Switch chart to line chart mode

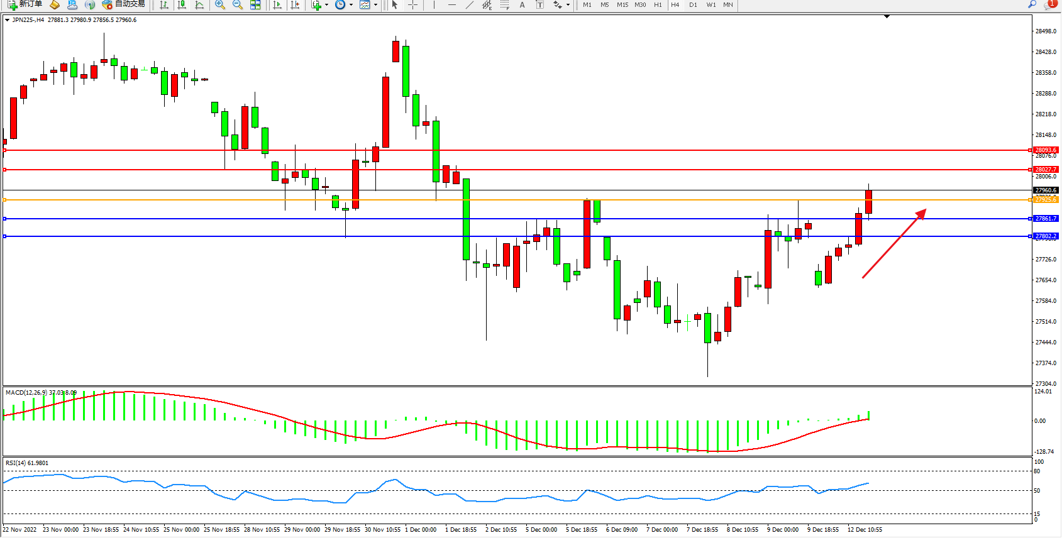(199, 5)
